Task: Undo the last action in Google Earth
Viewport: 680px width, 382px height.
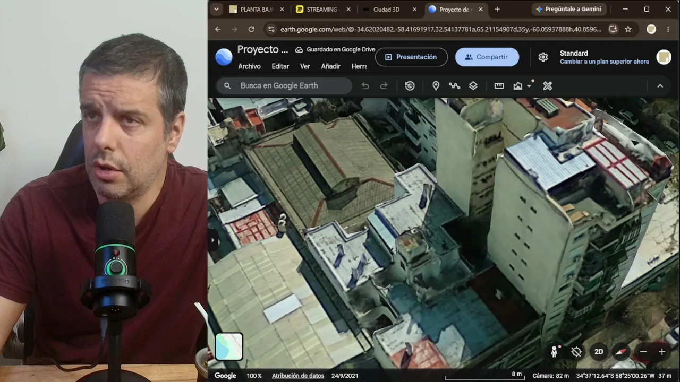Action: tap(365, 86)
